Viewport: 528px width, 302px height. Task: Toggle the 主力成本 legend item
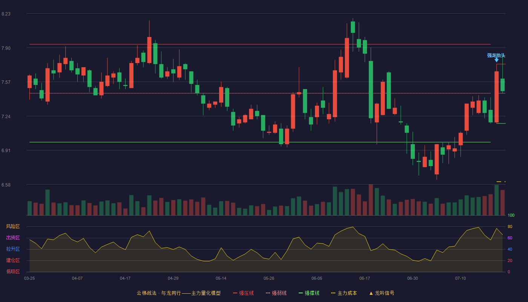click(344, 293)
